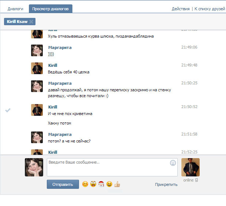Click Прикрепить to attach a file
The width and height of the screenshot is (226, 206).
point(166,184)
